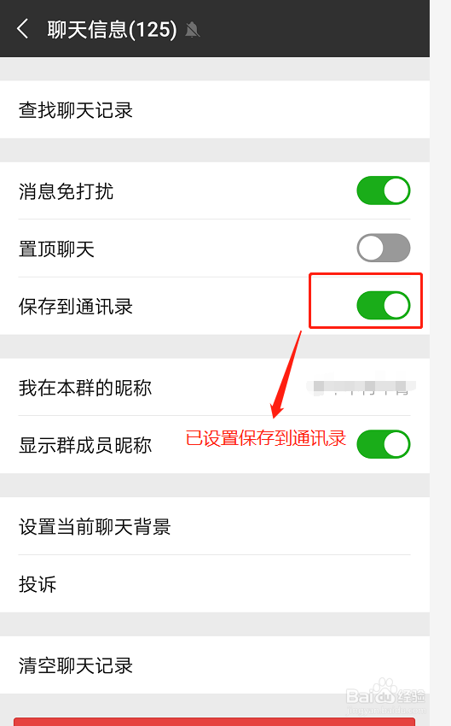
Task: Open 我在本群的昵称 setting
Action: [215, 387]
